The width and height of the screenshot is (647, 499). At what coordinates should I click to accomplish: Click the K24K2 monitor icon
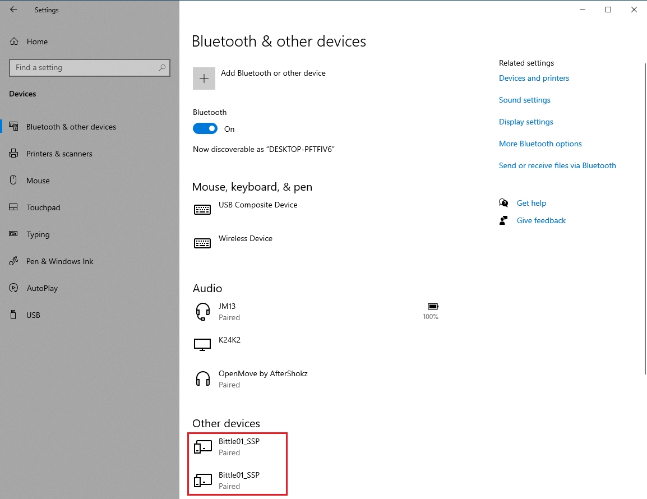202,345
